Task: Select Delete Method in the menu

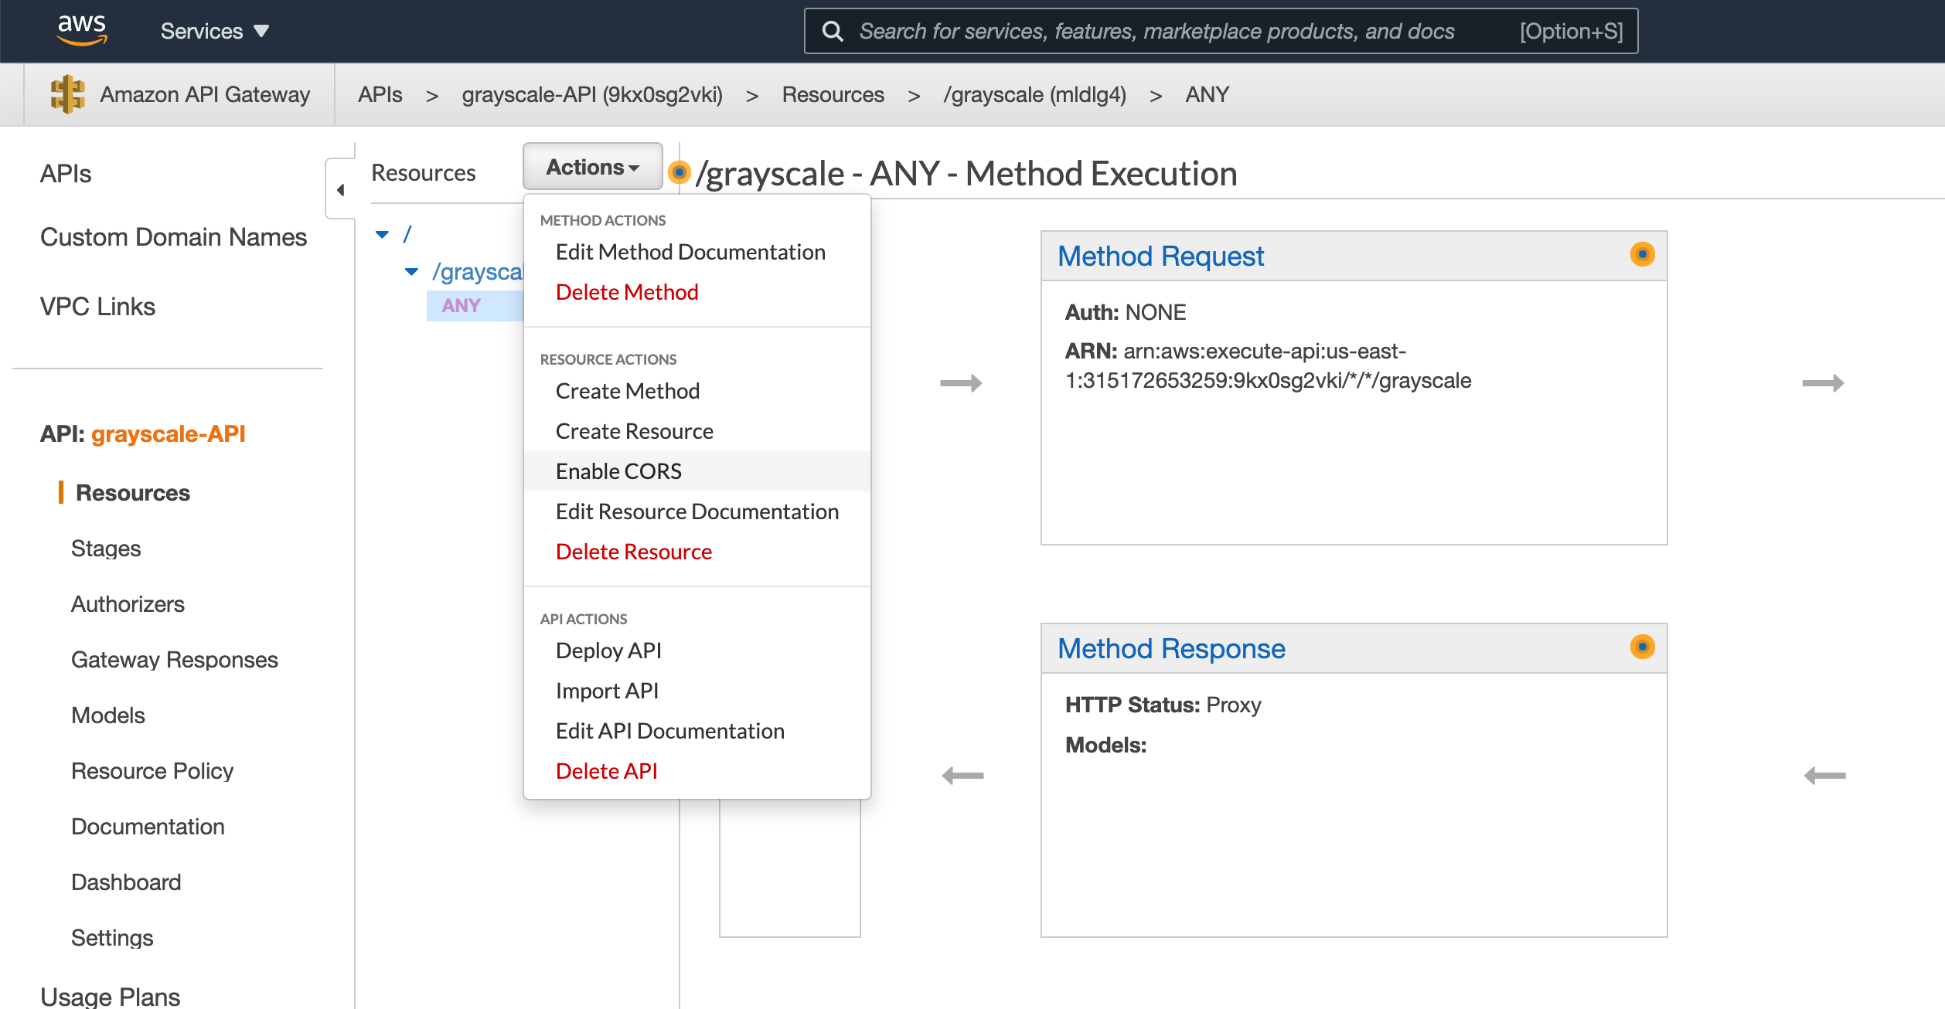Action: click(x=627, y=292)
